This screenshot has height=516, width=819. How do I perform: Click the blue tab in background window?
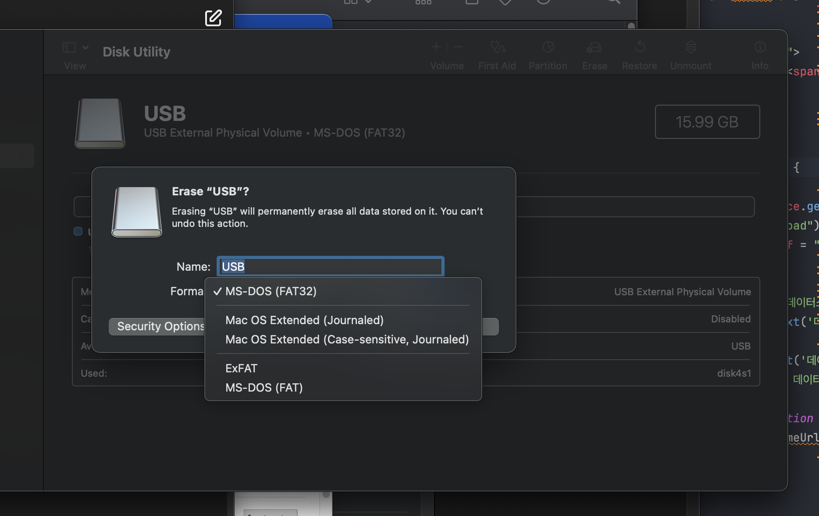(x=283, y=21)
